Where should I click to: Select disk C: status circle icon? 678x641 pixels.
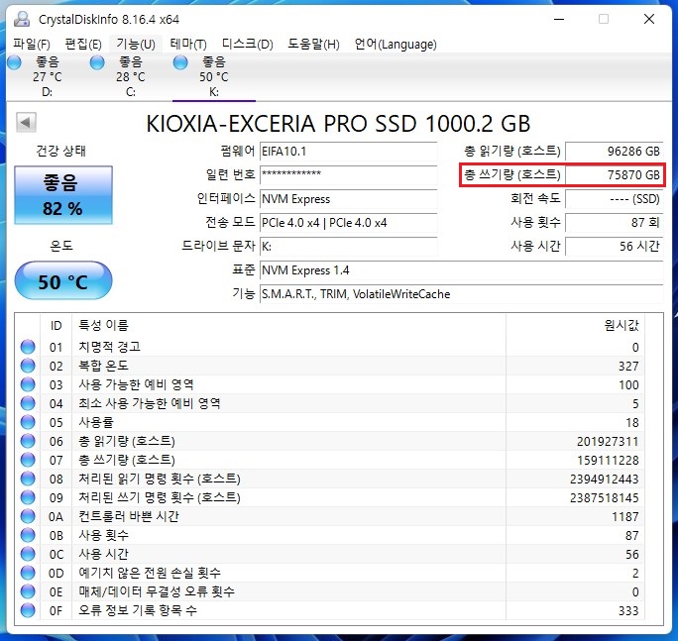click(x=97, y=62)
